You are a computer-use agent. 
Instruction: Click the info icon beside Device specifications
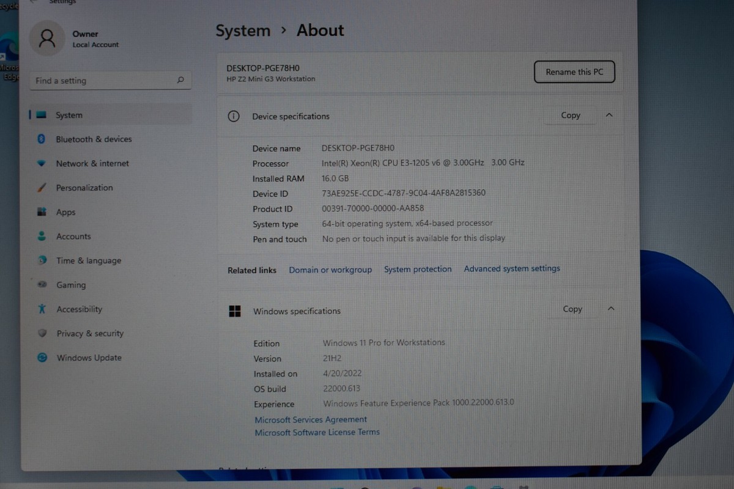pos(233,116)
